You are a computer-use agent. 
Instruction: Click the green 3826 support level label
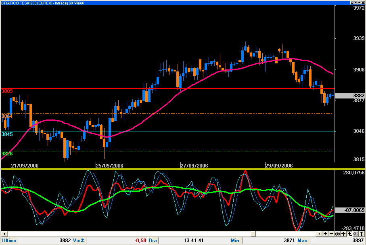[x=7, y=154]
